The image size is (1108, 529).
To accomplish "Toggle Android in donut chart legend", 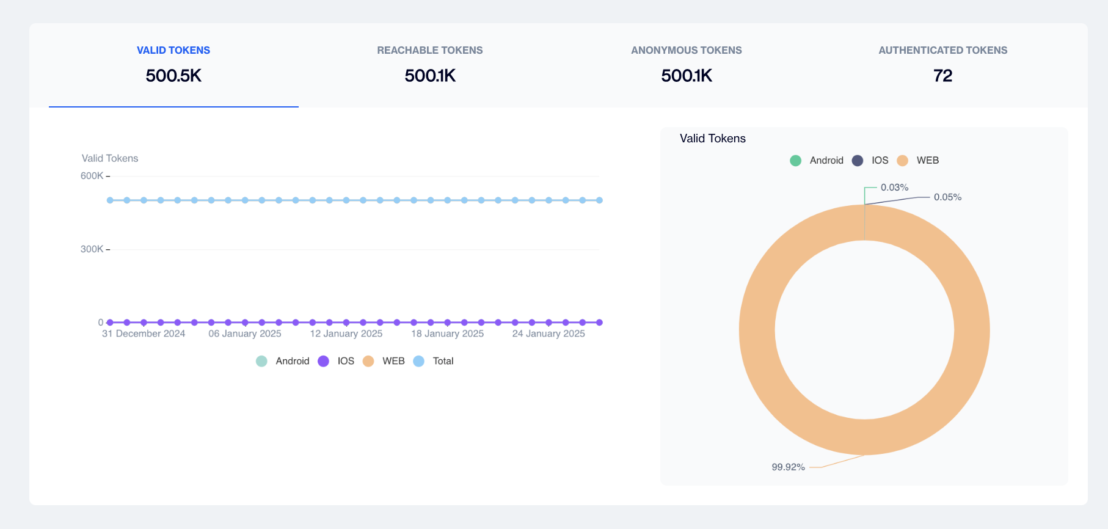I will tap(817, 160).
